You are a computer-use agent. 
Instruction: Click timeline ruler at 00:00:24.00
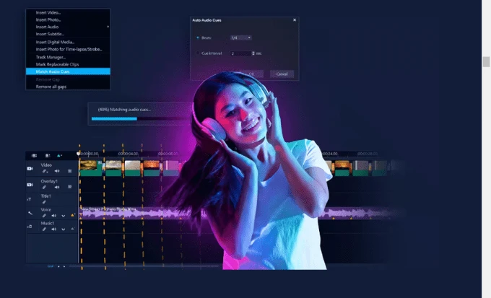click(330, 154)
